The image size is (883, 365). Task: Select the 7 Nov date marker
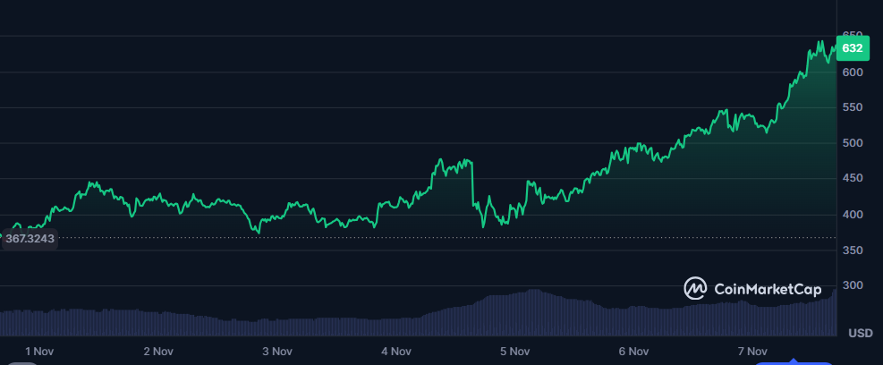(x=752, y=351)
